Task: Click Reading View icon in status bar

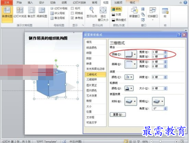Action: click(135, 141)
